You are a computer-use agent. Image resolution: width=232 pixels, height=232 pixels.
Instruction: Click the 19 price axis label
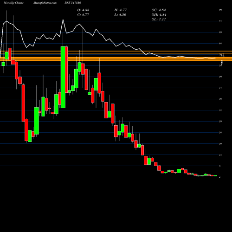(220, 144)
